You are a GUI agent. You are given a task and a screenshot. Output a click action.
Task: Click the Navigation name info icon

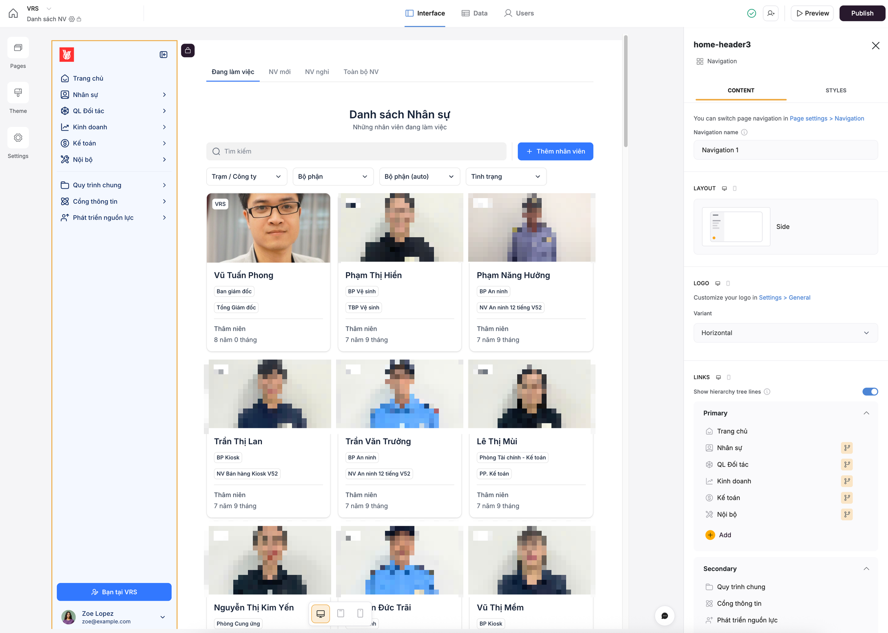coord(745,132)
